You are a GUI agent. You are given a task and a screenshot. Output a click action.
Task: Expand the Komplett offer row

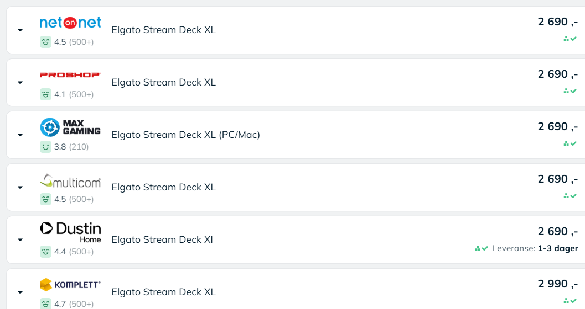tap(20, 292)
